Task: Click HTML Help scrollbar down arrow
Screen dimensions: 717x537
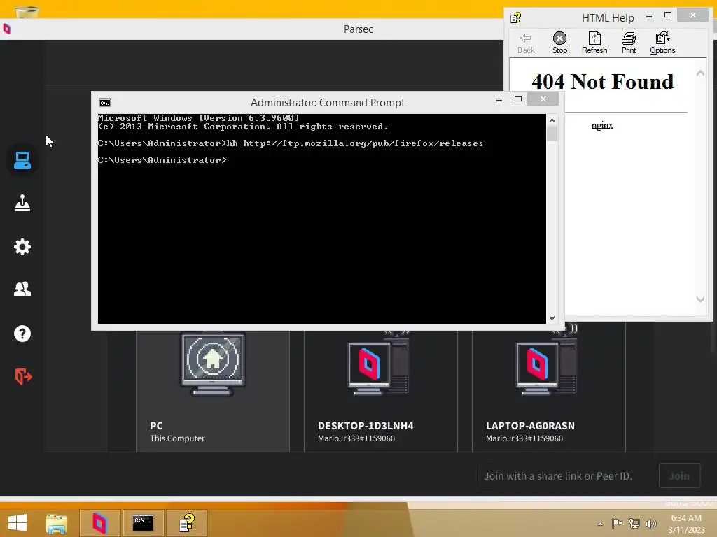Action: pos(700,299)
